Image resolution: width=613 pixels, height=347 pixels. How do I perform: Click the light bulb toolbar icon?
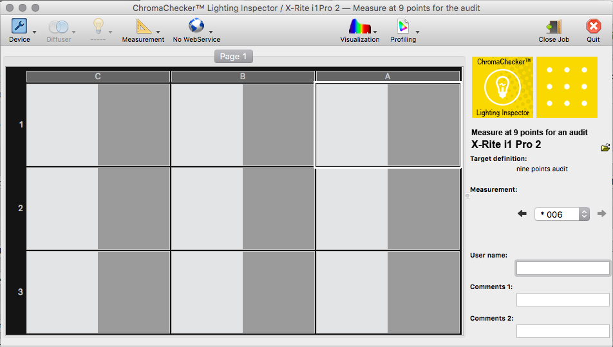point(98,26)
